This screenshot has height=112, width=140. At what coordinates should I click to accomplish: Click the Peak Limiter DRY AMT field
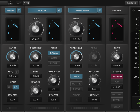[94, 100]
